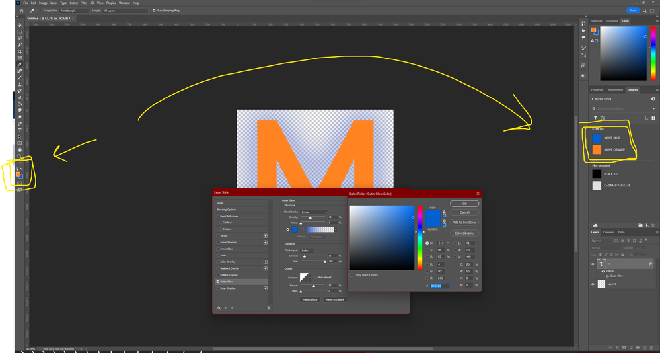This screenshot has height=353, width=660.
Task: Click the Add to Swatches button
Action: point(464,222)
